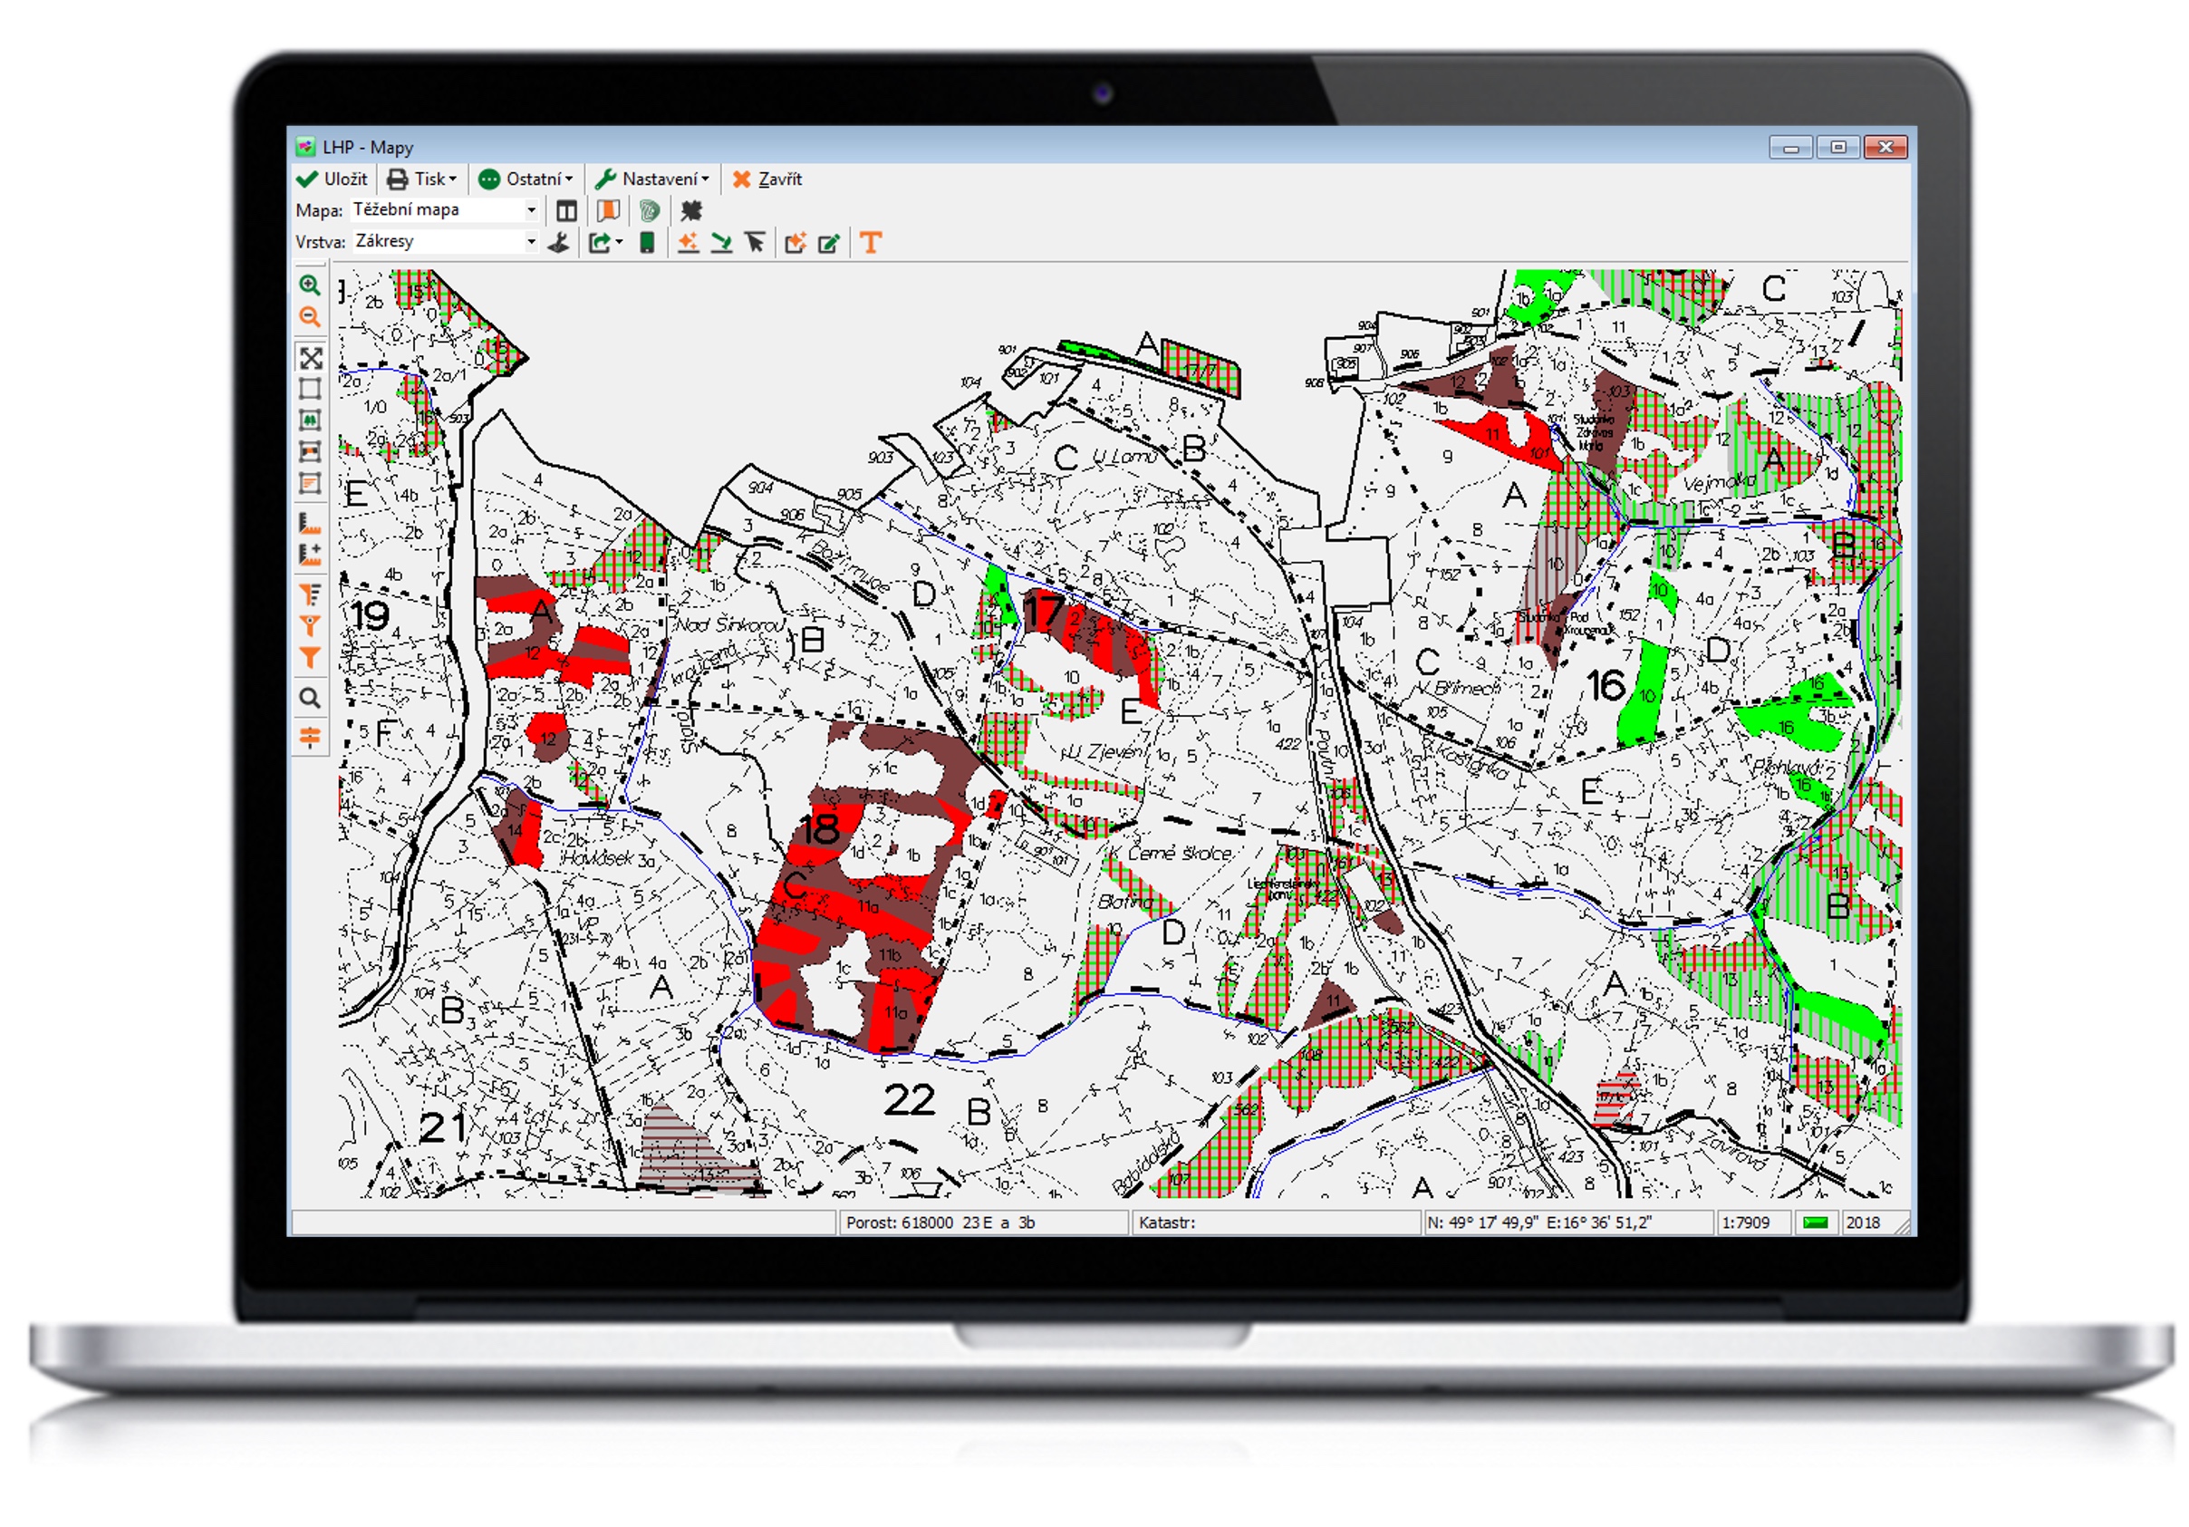This screenshot has height=1527, width=2189.
Task: Select the full extent arrows tool
Action: 311,359
